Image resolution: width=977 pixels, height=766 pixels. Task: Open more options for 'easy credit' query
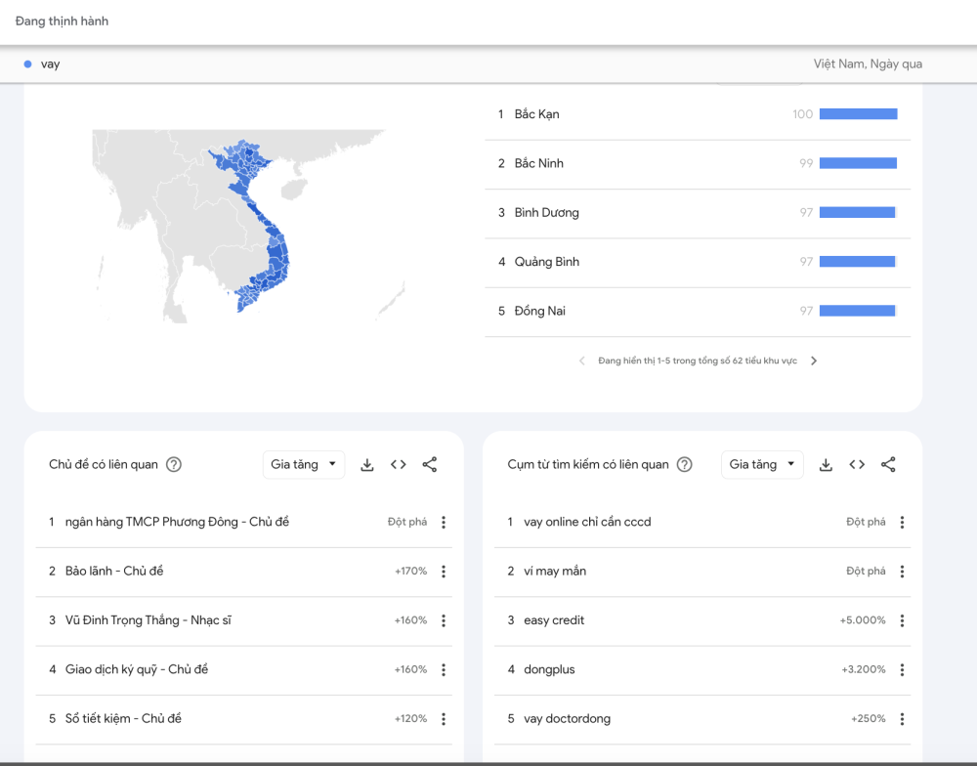pyautogui.click(x=902, y=620)
